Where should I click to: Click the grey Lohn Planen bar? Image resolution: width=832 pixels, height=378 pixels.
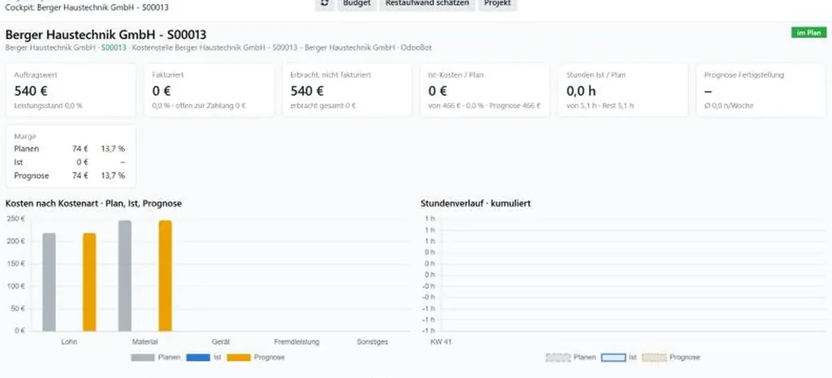[49, 282]
